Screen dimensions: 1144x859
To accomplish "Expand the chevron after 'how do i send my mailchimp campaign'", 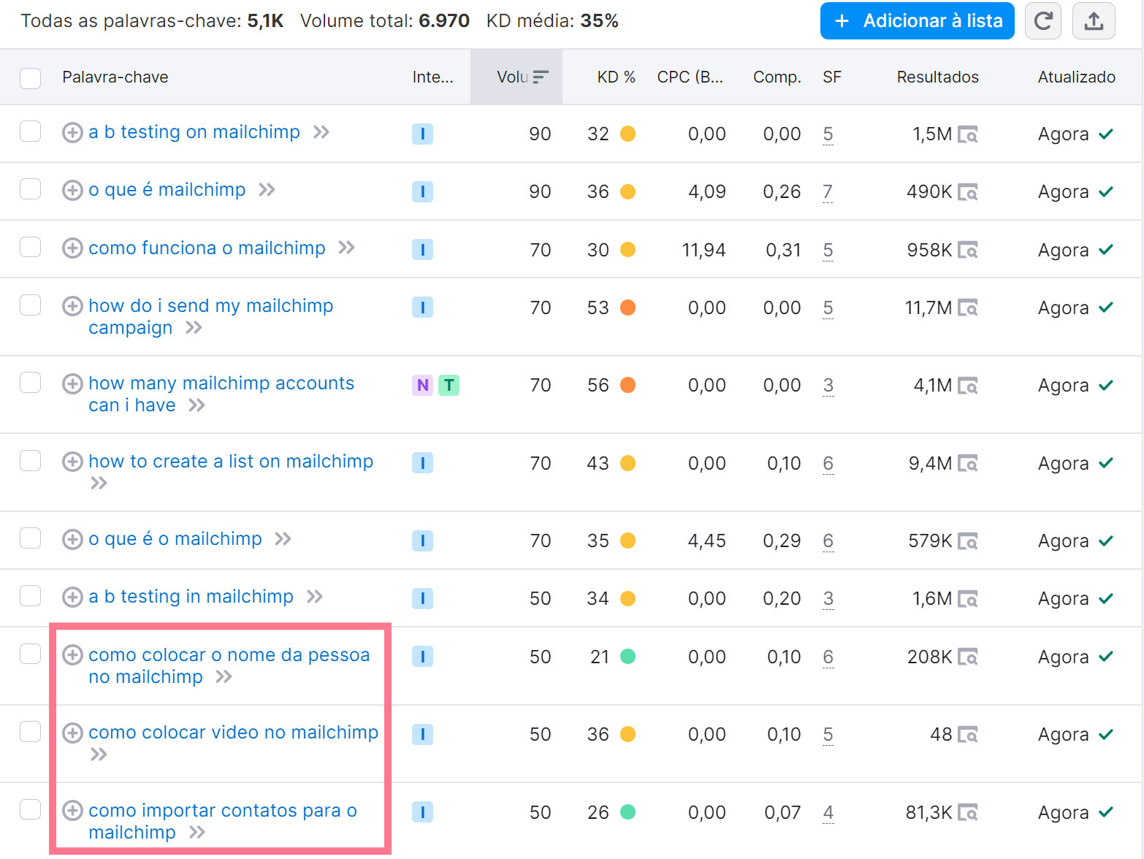I will pos(194,328).
